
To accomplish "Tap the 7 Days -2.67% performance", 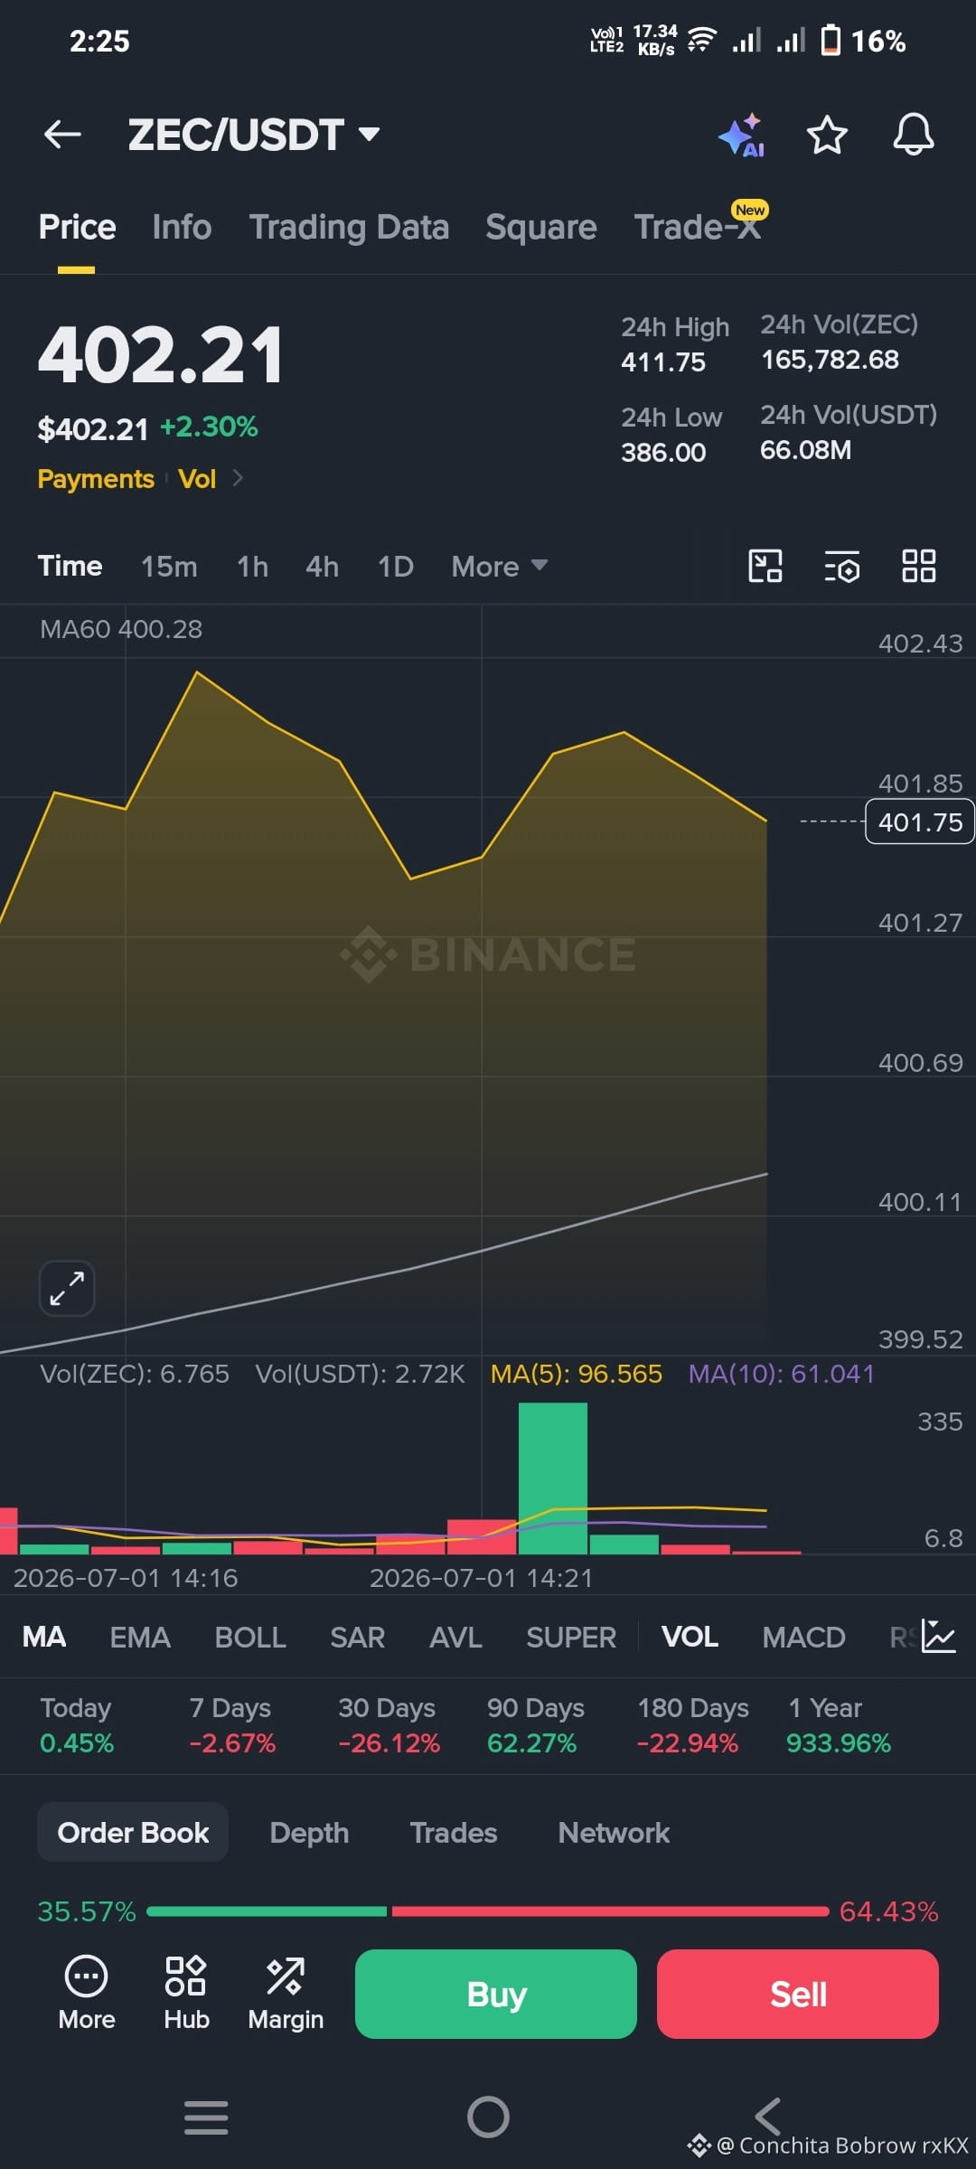I will pyautogui.click(x=232, y=1724).
